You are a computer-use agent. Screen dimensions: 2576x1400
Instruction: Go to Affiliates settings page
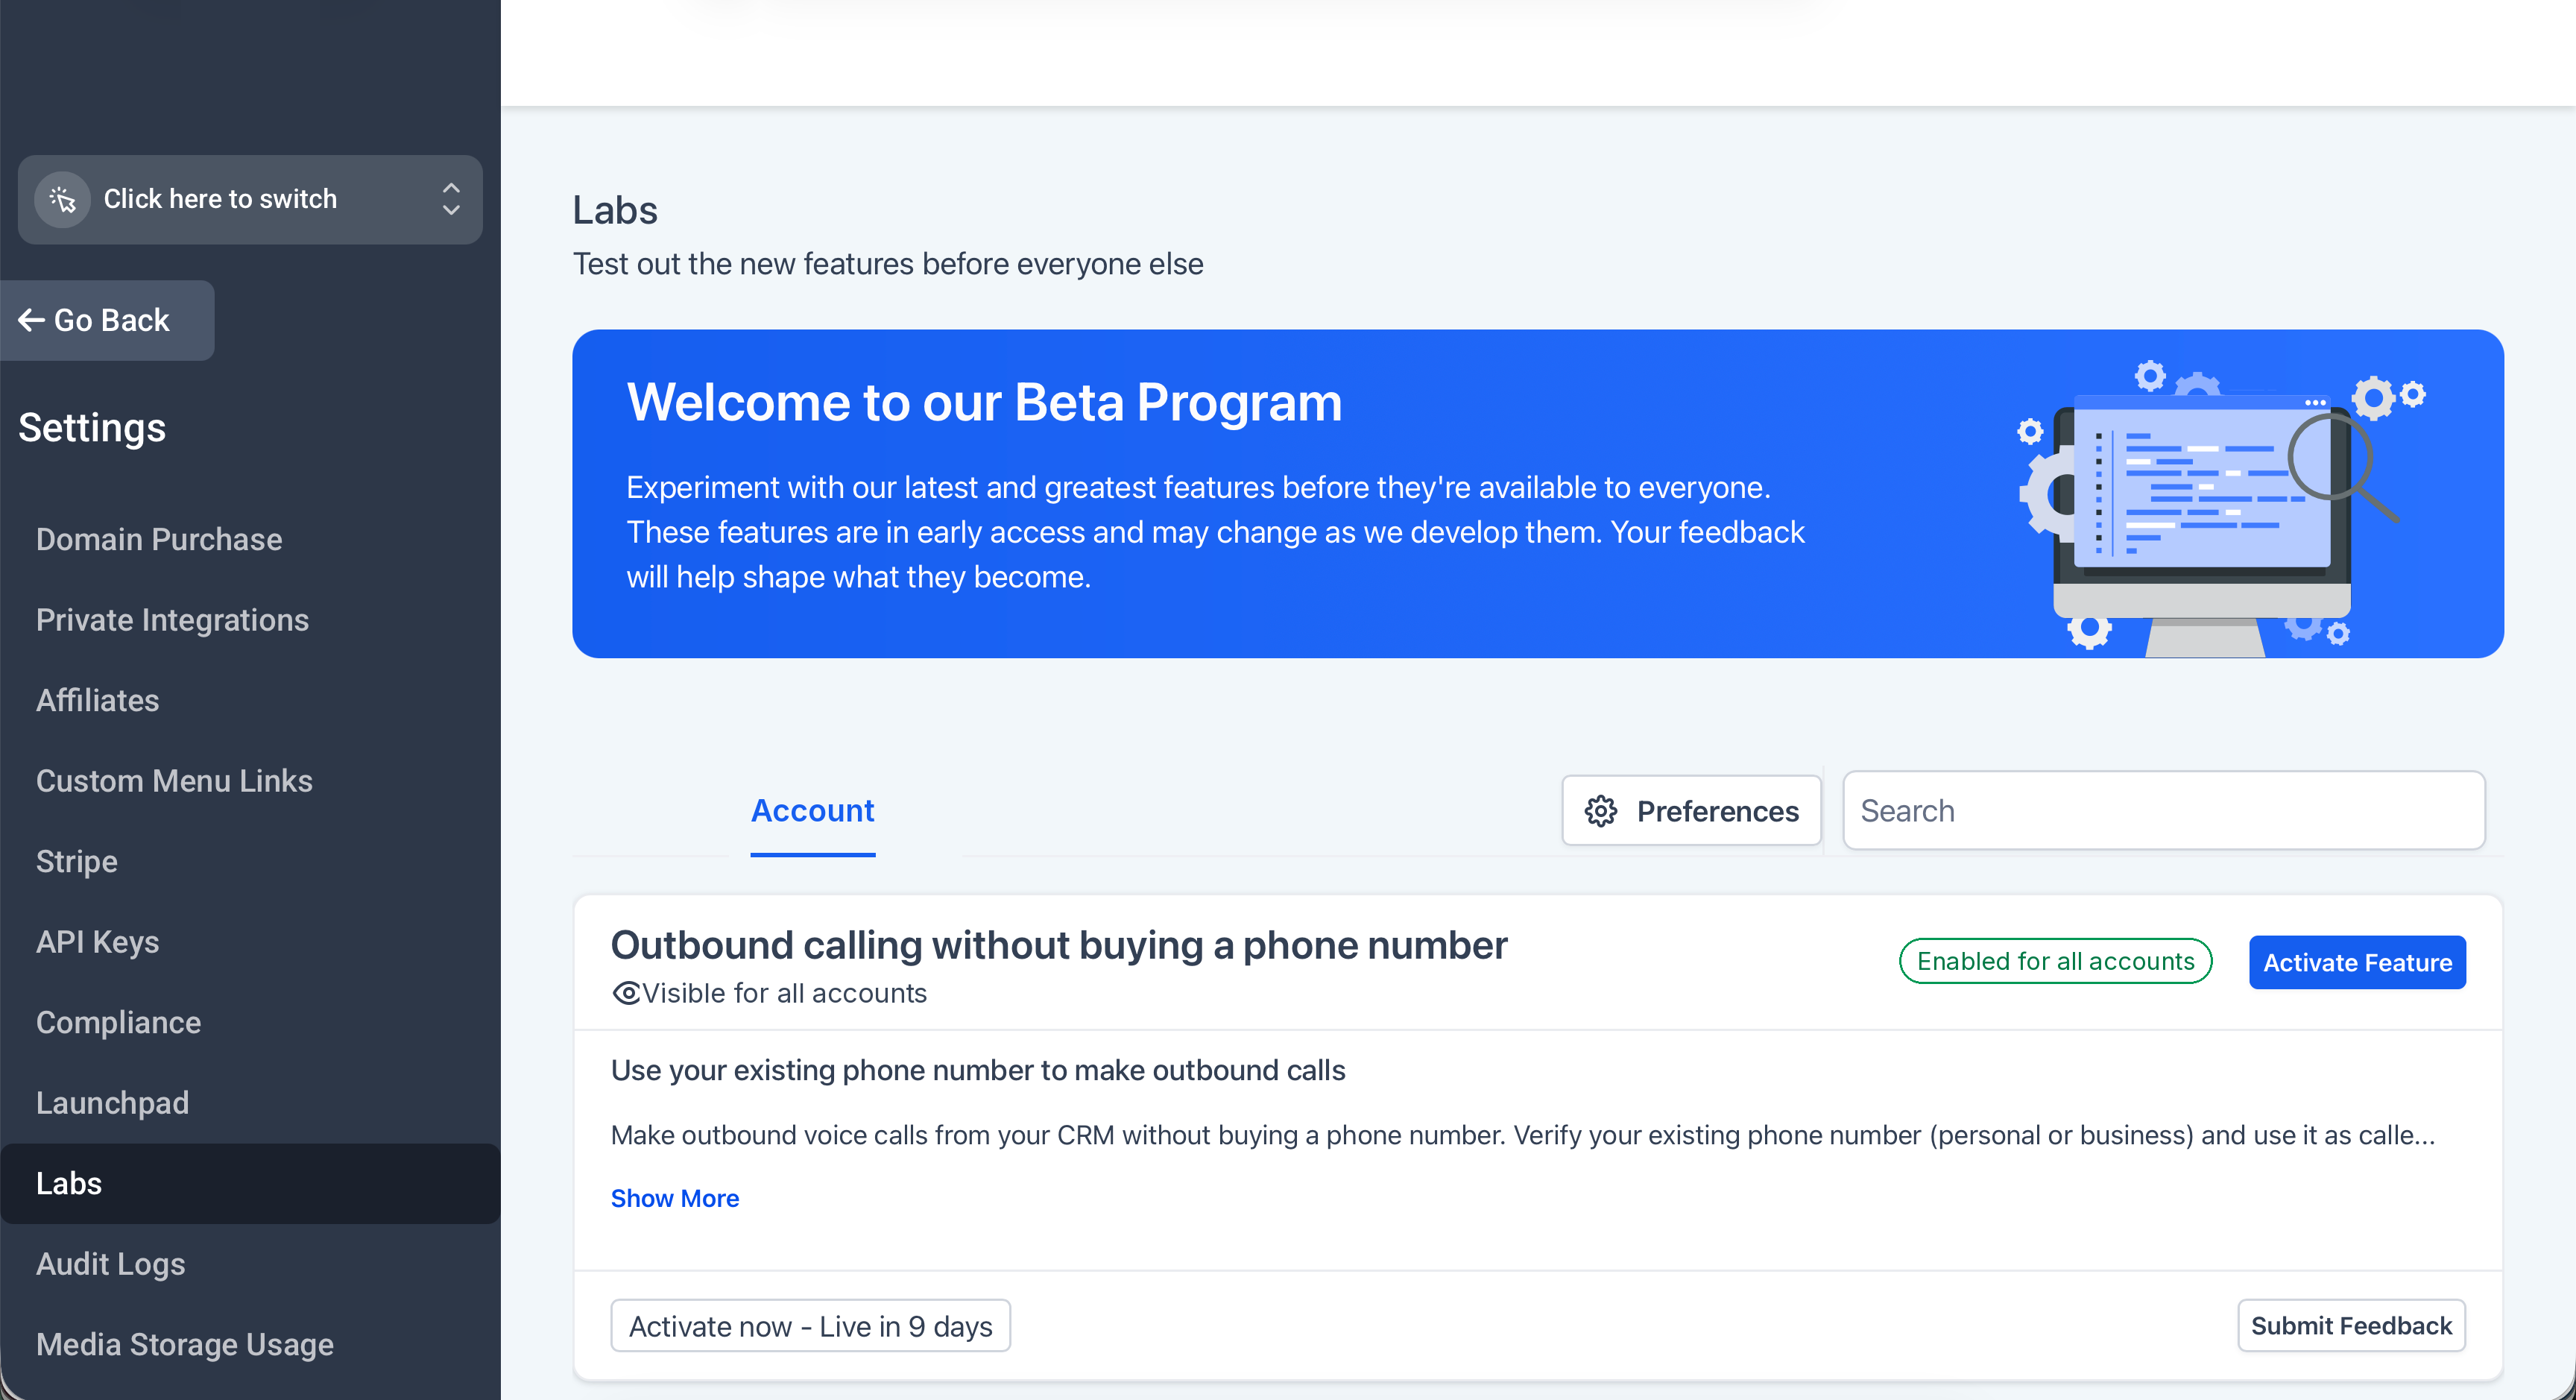98,700
